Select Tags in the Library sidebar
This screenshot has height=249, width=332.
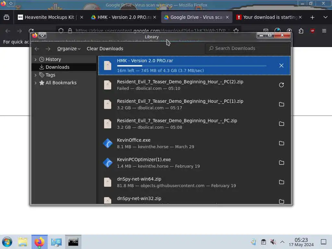point(64,75)
